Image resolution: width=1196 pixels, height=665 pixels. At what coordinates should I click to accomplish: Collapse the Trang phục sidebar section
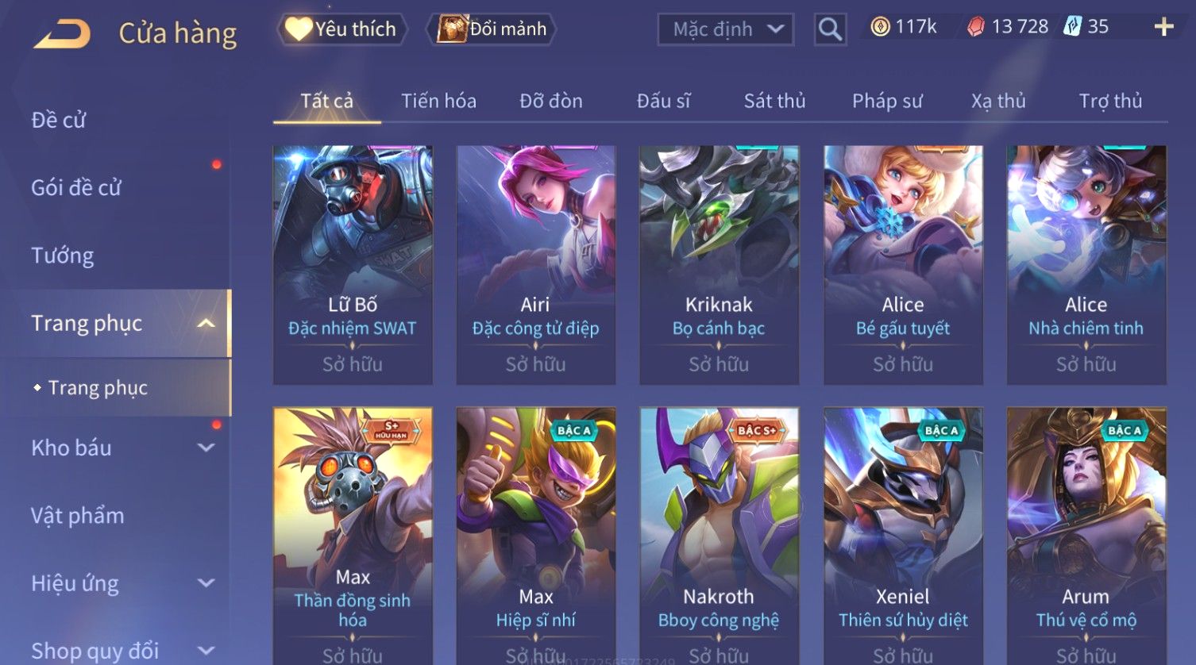tap(206, 323)
